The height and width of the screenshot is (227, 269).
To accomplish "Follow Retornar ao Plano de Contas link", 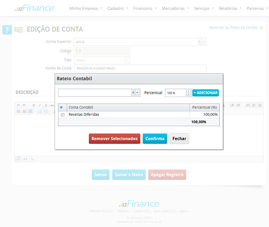I will (x=233, y=28).
